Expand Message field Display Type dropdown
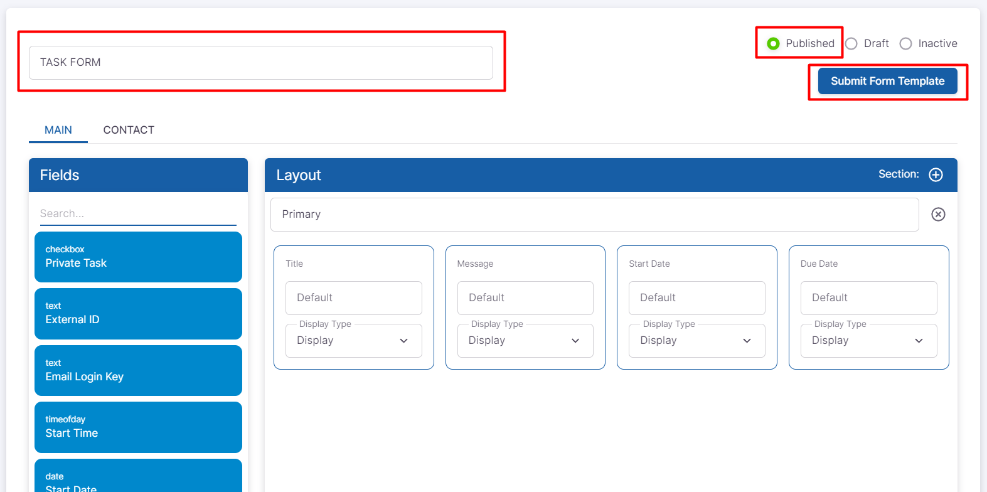987x492 pixels. click(x=525, y=341)
